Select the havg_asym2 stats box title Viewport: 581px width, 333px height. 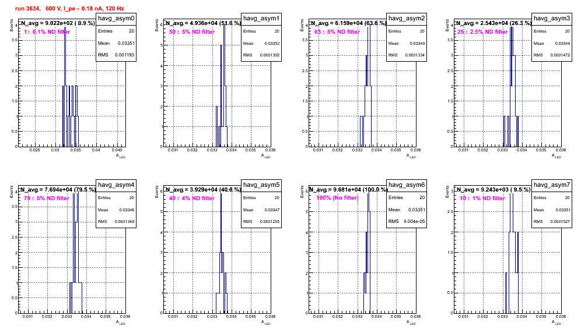407,18
